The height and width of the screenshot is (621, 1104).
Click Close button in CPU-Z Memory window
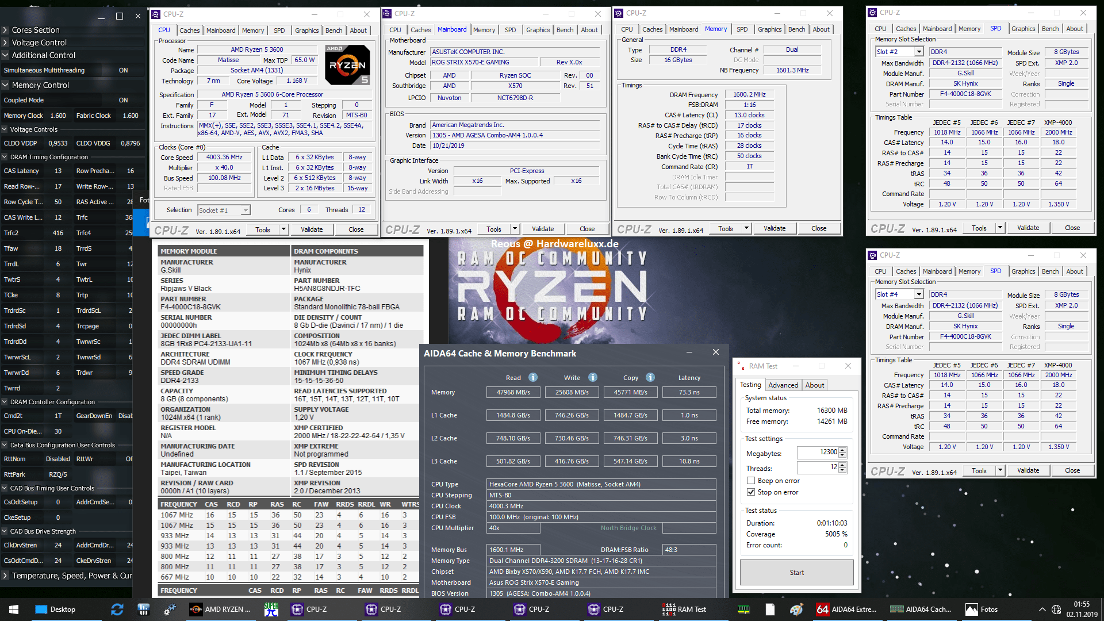(x=819, y=228)
